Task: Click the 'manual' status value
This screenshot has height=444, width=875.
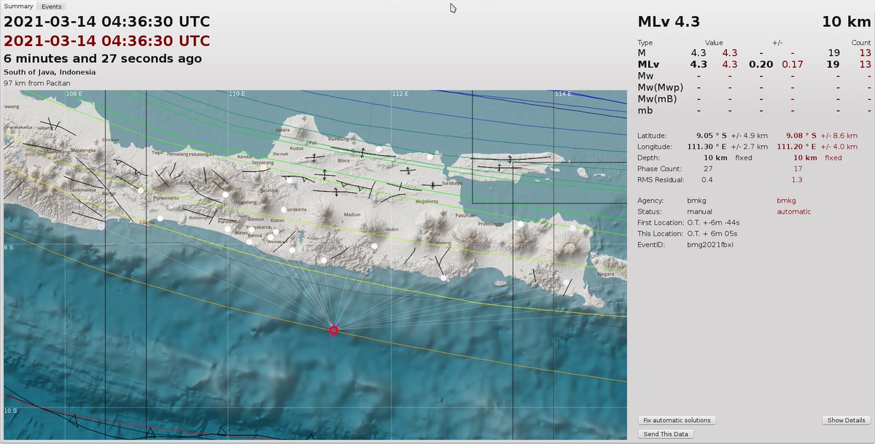Action: [x=699, y=211]
